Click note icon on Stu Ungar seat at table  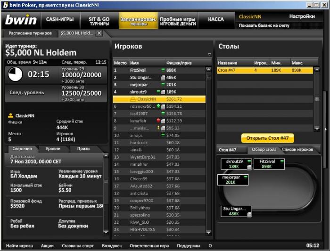[249, 214]
